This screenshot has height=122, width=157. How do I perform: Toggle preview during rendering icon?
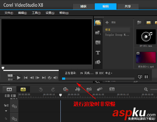point(140,77)
